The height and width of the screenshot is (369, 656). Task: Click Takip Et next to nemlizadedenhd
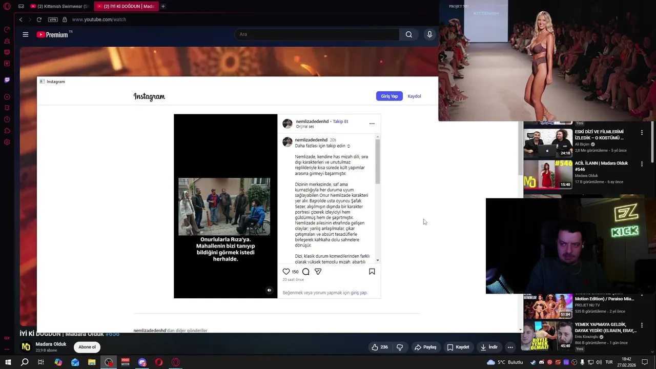coord(340,121)
